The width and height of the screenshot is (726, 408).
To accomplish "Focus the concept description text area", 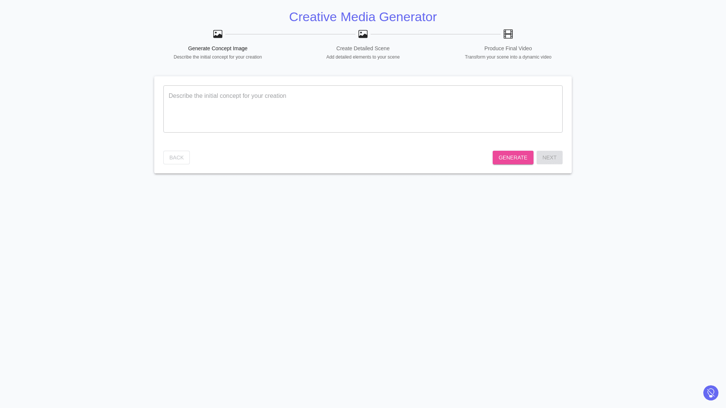I will (x=363, y=113).
